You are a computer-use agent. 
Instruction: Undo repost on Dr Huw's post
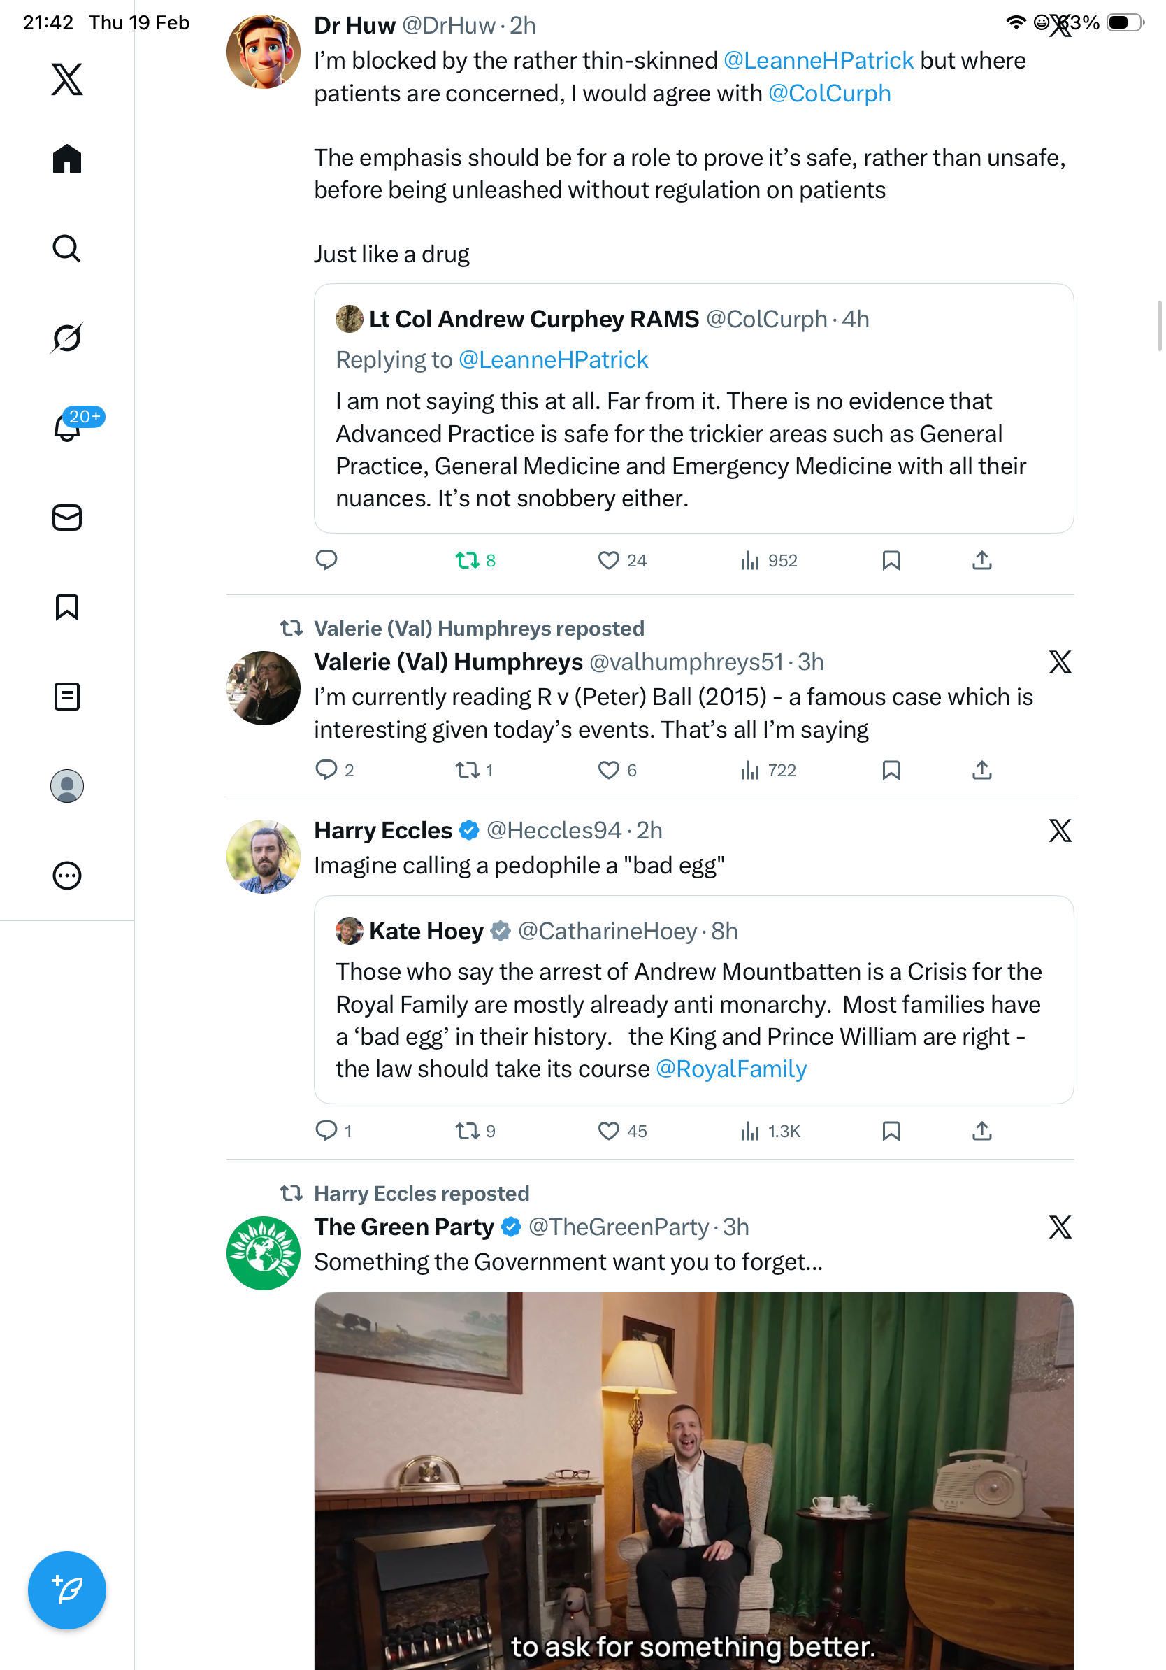click(x=468, y=560)
